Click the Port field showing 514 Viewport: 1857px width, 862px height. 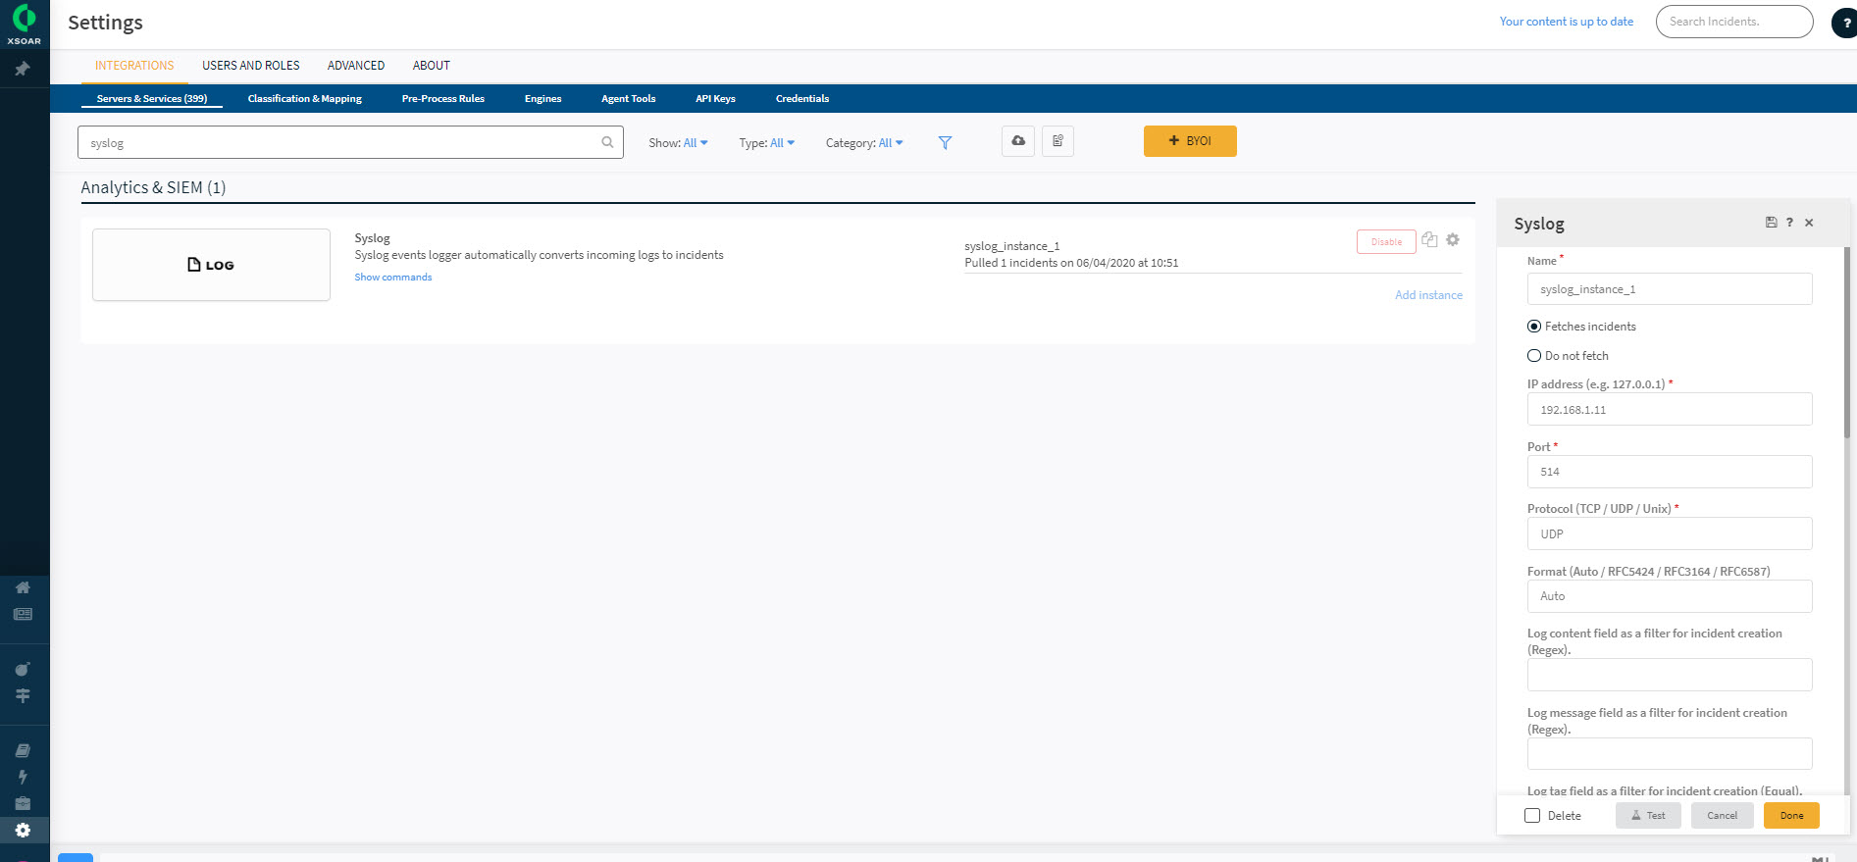click(x=1670, y=472)
